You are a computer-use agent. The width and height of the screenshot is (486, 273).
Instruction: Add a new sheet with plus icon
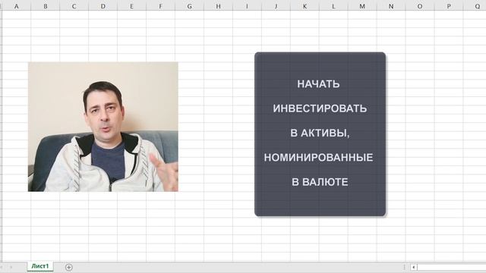click(69, 267)
